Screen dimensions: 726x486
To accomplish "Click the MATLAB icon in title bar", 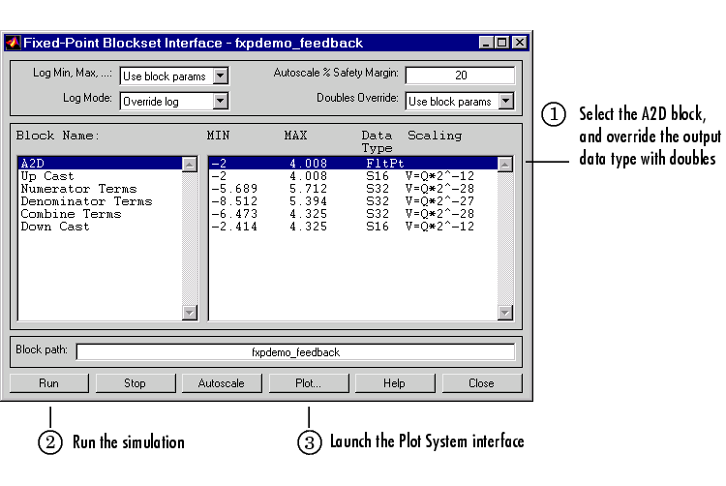I will 13,43.
